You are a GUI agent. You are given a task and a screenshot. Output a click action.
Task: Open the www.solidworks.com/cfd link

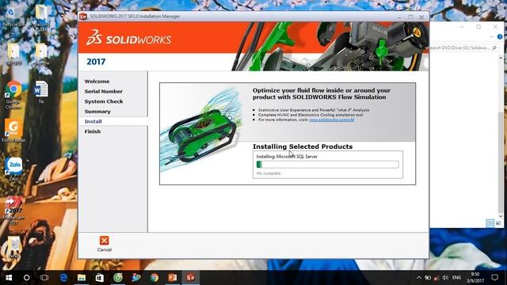[x=331, y=120]
